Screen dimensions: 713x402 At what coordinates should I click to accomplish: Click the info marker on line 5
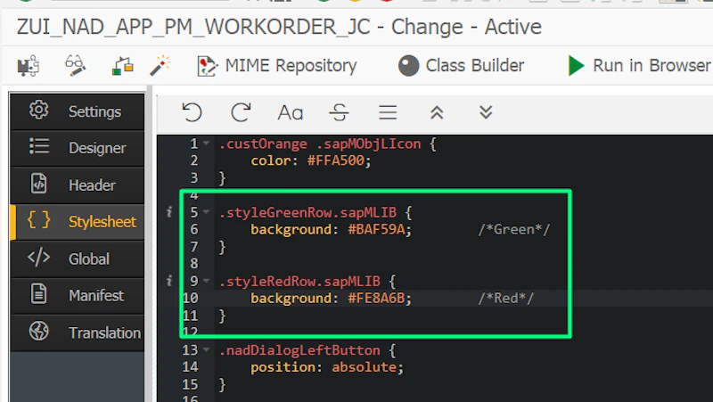169,212
